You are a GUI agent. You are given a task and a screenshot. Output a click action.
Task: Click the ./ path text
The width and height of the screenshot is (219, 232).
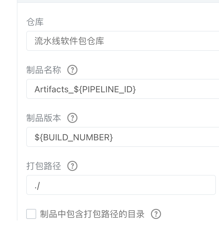coord(37,186)
